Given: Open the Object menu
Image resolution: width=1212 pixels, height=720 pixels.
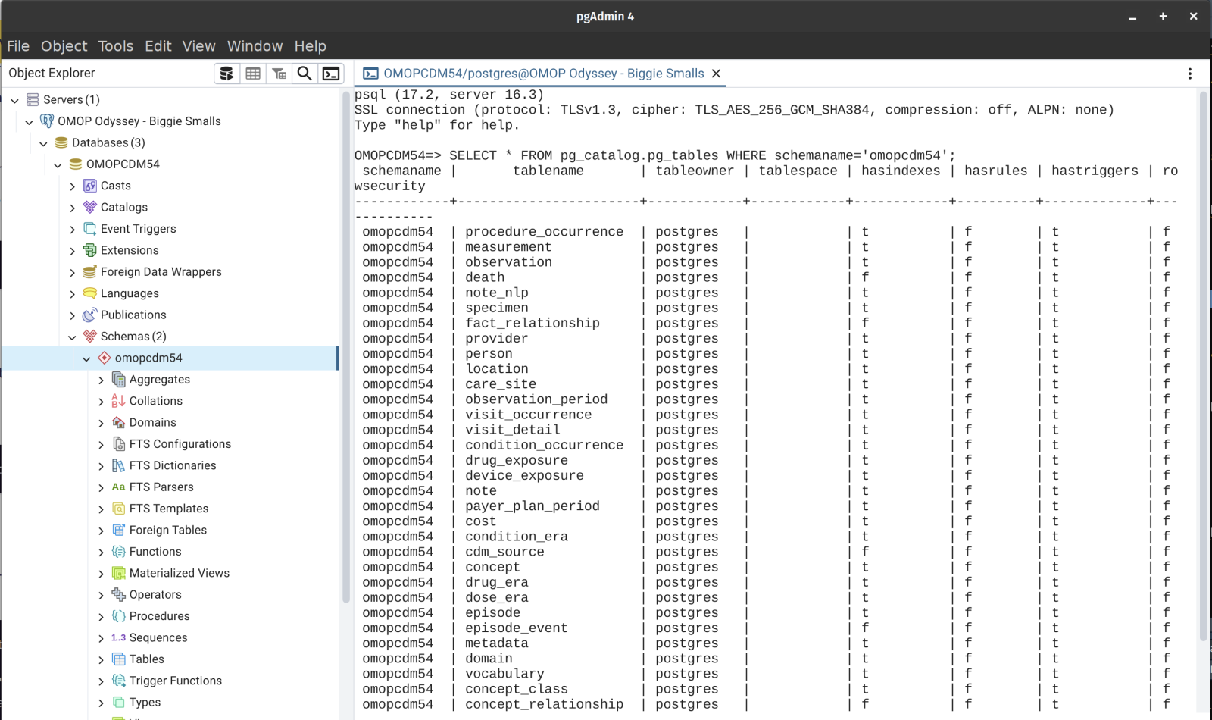Looking at the screenshot, I should tap(64, 46).
